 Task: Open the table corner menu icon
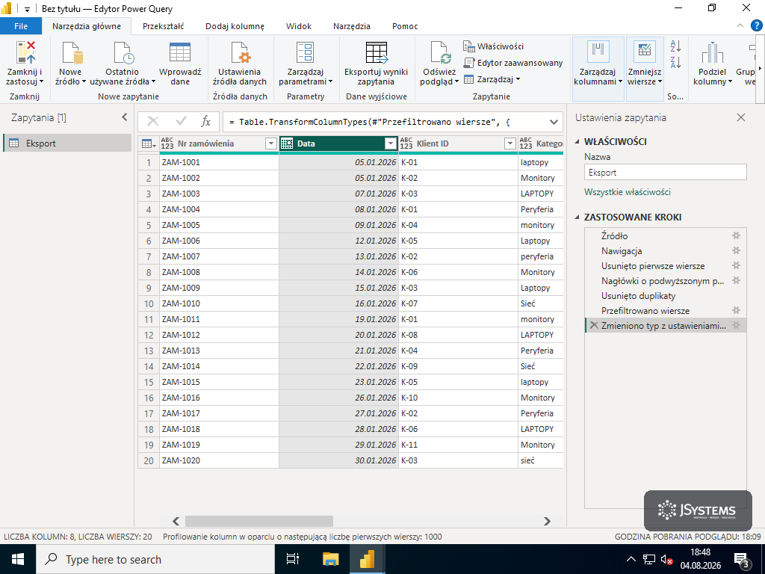pyautogui.click(x=149, y=143)
